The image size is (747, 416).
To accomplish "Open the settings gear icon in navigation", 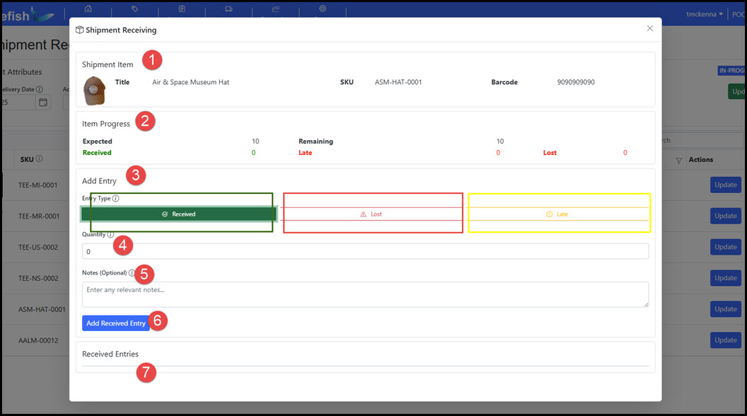I will pyautogui.click(x=323, y=9).
